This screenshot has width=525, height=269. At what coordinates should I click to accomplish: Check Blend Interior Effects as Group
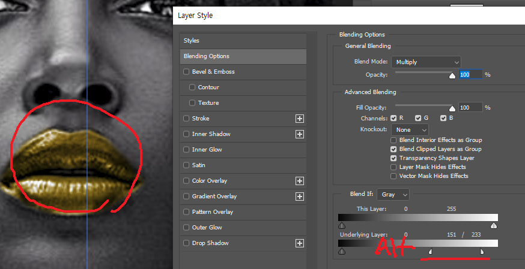[x=393, y=140]
